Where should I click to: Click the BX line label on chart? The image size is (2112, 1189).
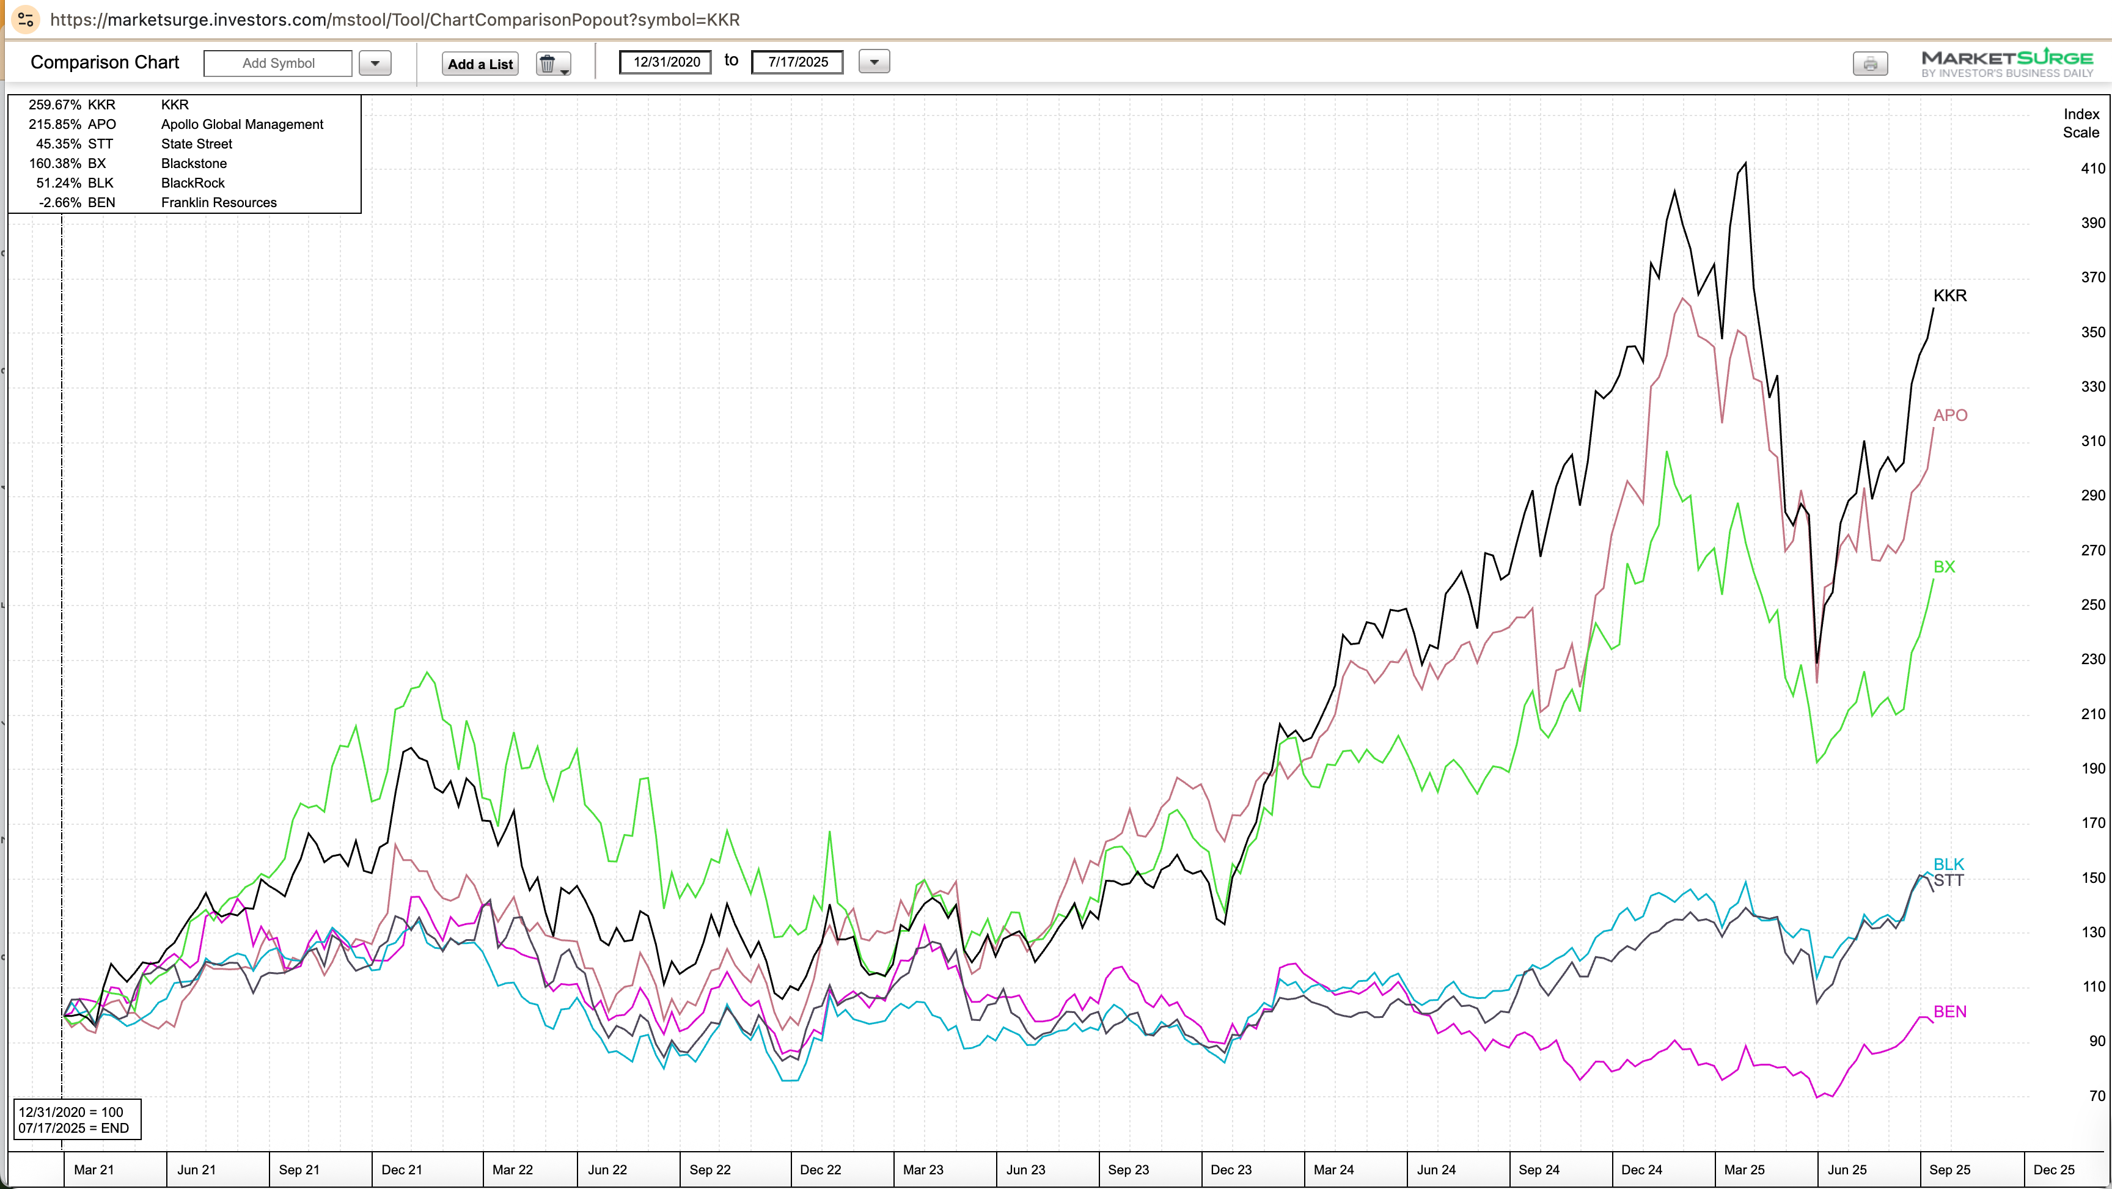(1944, 568)
